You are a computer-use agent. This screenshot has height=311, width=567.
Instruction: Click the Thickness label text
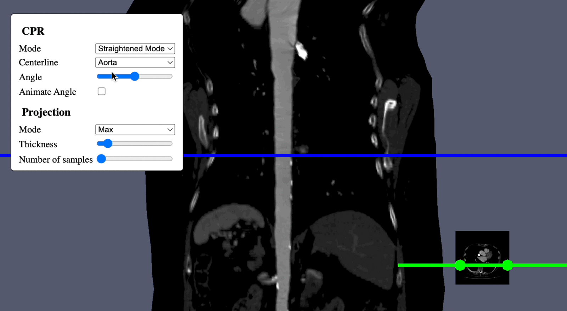[38, 144]
